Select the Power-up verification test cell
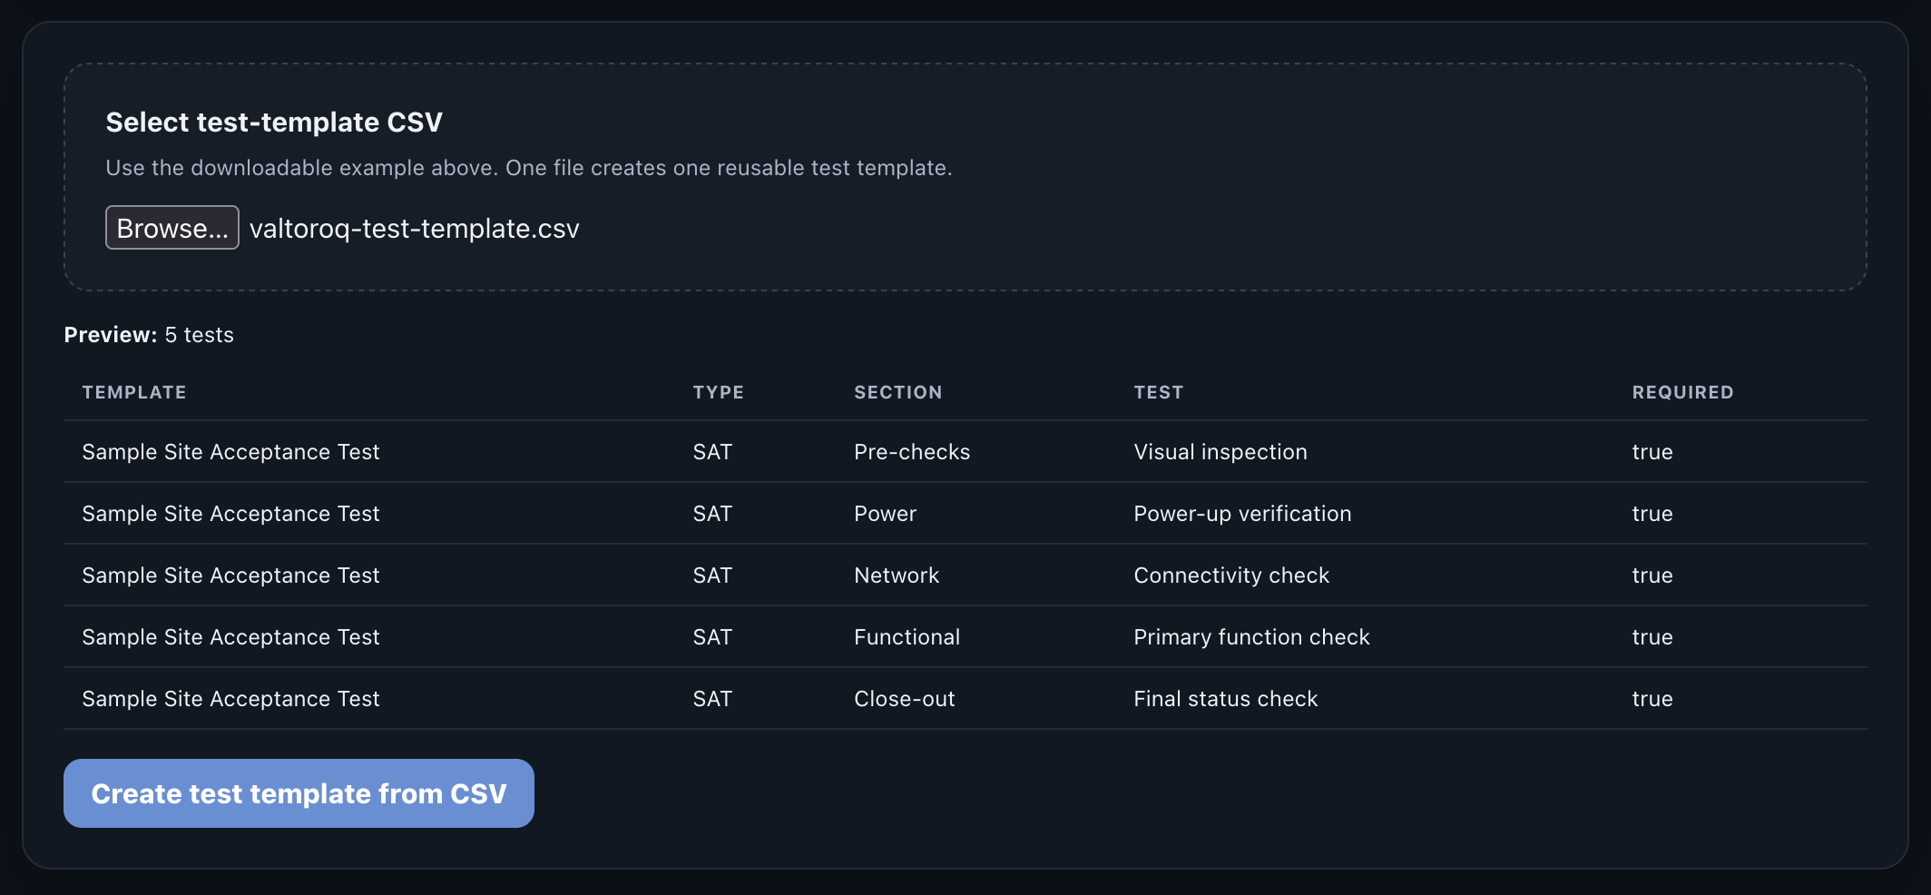 pos(1242,514)
